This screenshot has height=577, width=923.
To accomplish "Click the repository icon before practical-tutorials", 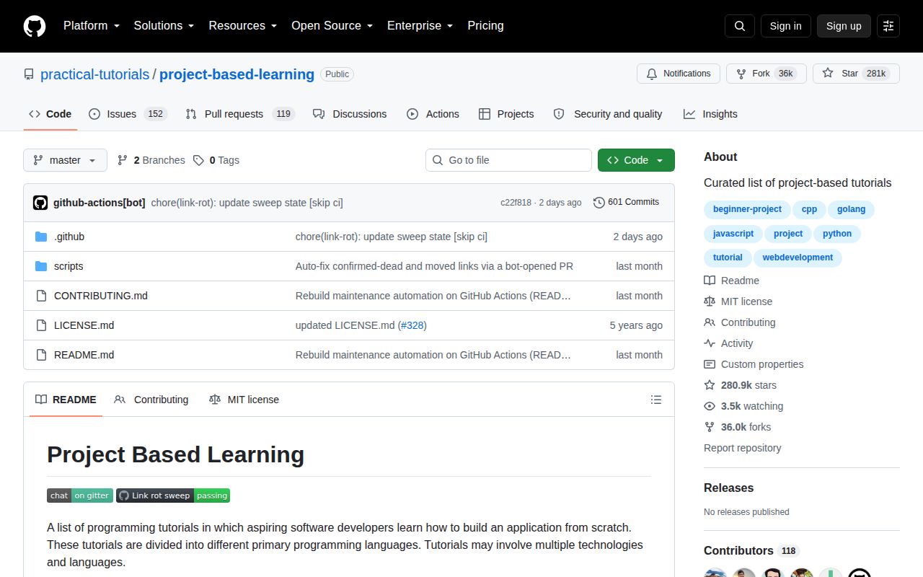I will click(29, 74).
